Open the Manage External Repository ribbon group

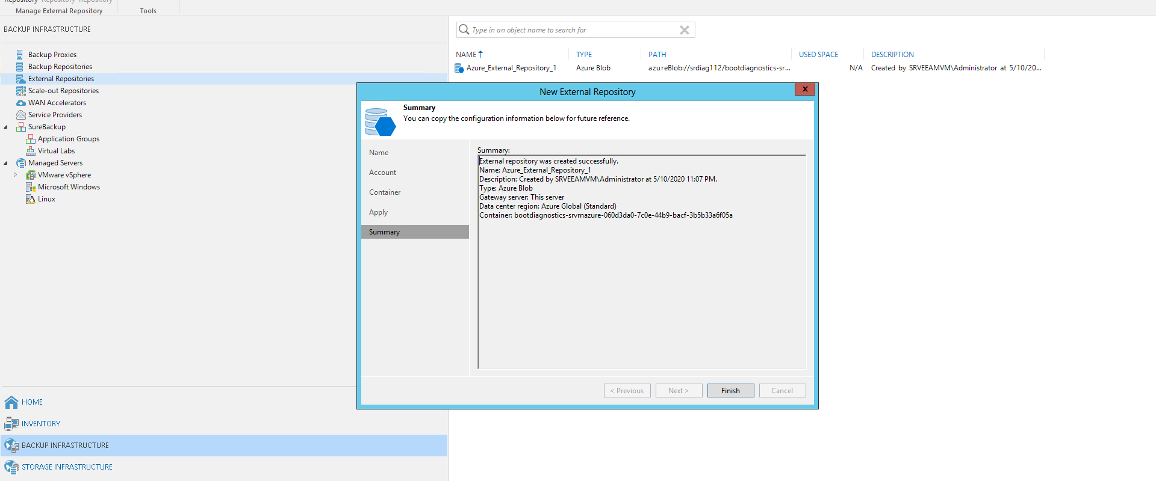pos(59,11)
